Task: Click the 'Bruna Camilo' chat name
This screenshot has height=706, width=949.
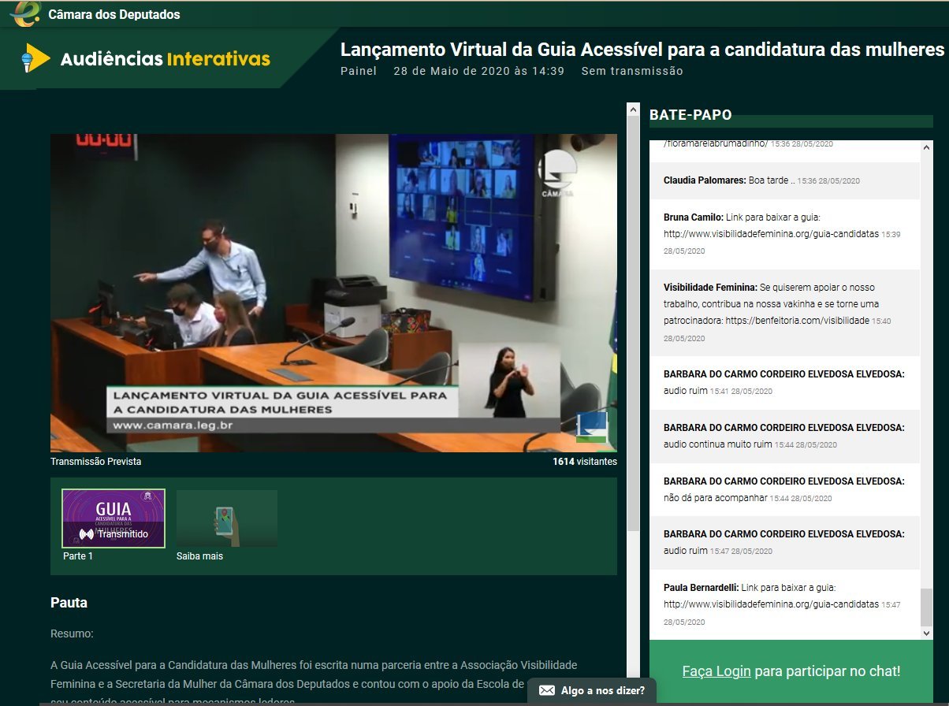Action: coord(694,217)
